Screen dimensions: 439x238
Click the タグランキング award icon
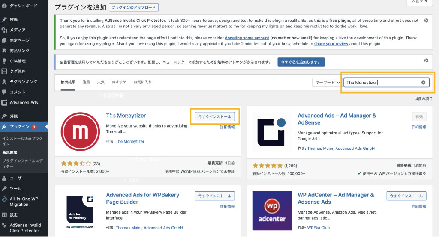4,82
